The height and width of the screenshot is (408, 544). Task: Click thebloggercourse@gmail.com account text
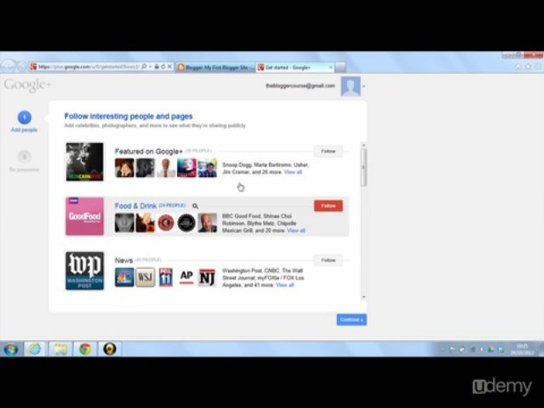(300, 86)
